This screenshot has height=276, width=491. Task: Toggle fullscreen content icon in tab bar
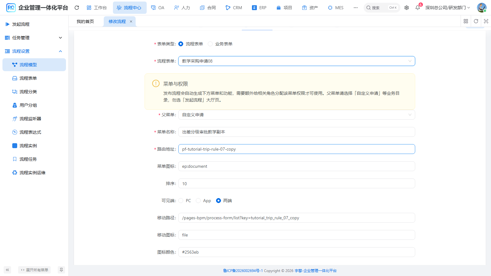point(486,21)
